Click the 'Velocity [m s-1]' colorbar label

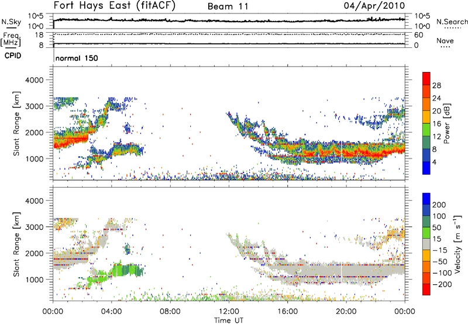coord(457,244)
